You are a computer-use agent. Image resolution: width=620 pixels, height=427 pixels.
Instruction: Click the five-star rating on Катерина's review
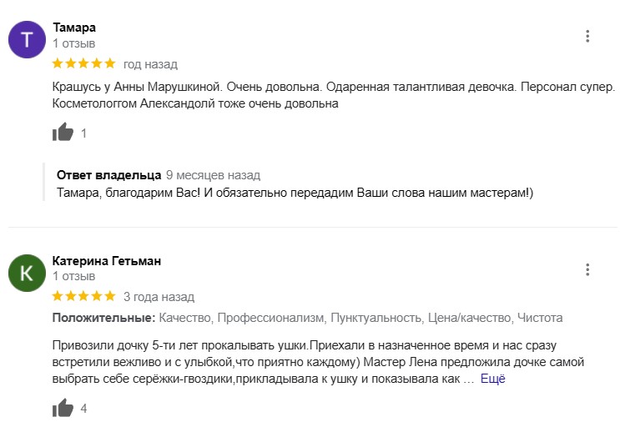(83, 296)
